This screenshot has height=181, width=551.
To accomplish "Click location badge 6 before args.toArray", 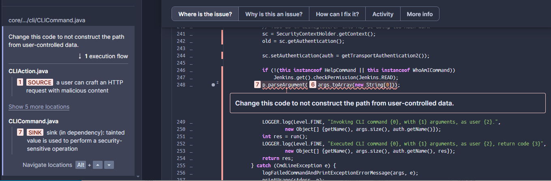I will 313,85.
